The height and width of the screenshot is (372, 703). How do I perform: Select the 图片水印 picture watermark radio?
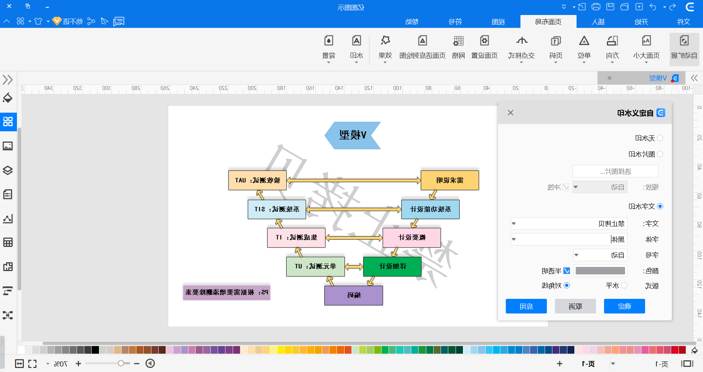tap(660, 154)
